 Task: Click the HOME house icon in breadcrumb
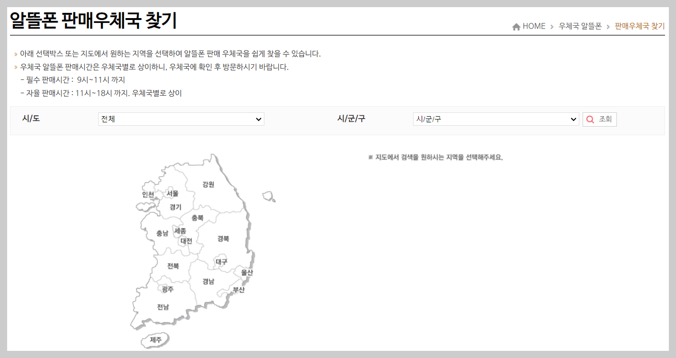[516, 26]
